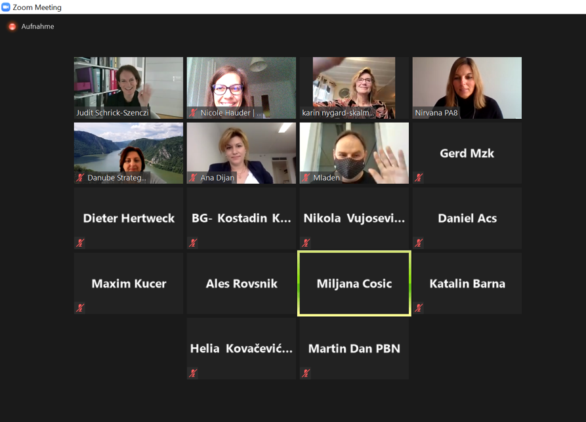Select karin nygard-skalm video thumbnail
This screenshot has height=422, width=586.
click(x=354, y=88)
